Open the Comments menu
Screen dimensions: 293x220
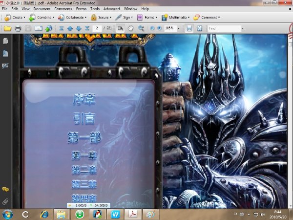[x=63, y=9]
